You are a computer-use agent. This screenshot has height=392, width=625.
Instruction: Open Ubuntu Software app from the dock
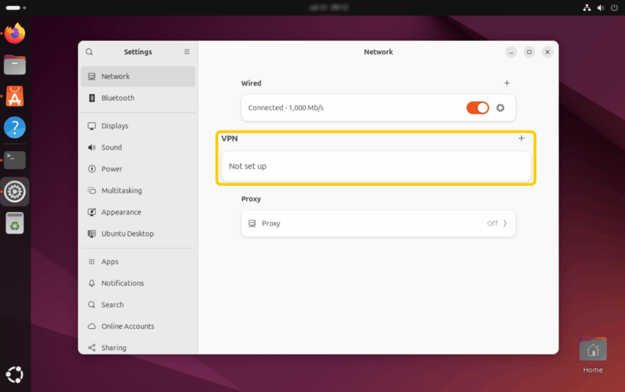coord(15,96)
